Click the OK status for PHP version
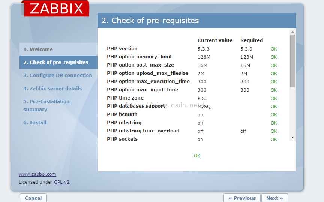This screenshot has height=202, width=324. (x=274, y=49)
